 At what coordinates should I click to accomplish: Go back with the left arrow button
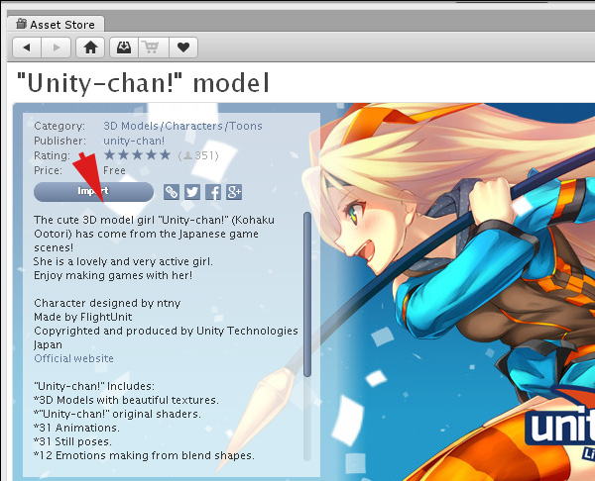pos(27,48)
